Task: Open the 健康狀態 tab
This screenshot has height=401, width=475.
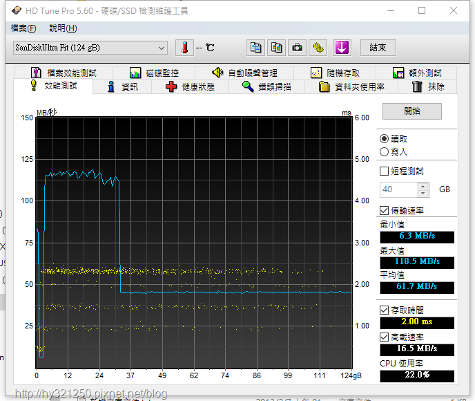Action: coord(190,86)
